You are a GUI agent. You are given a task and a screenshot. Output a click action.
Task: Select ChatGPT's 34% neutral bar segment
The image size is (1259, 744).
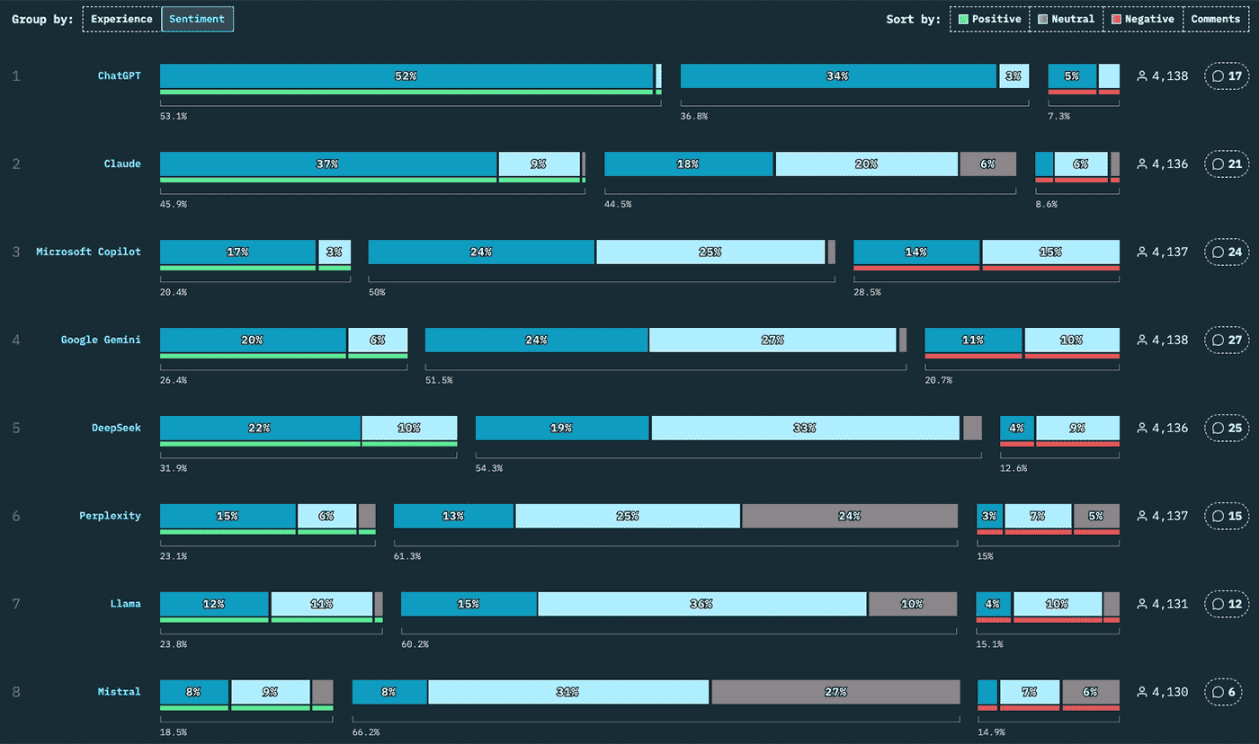click(x=838, y=76)
